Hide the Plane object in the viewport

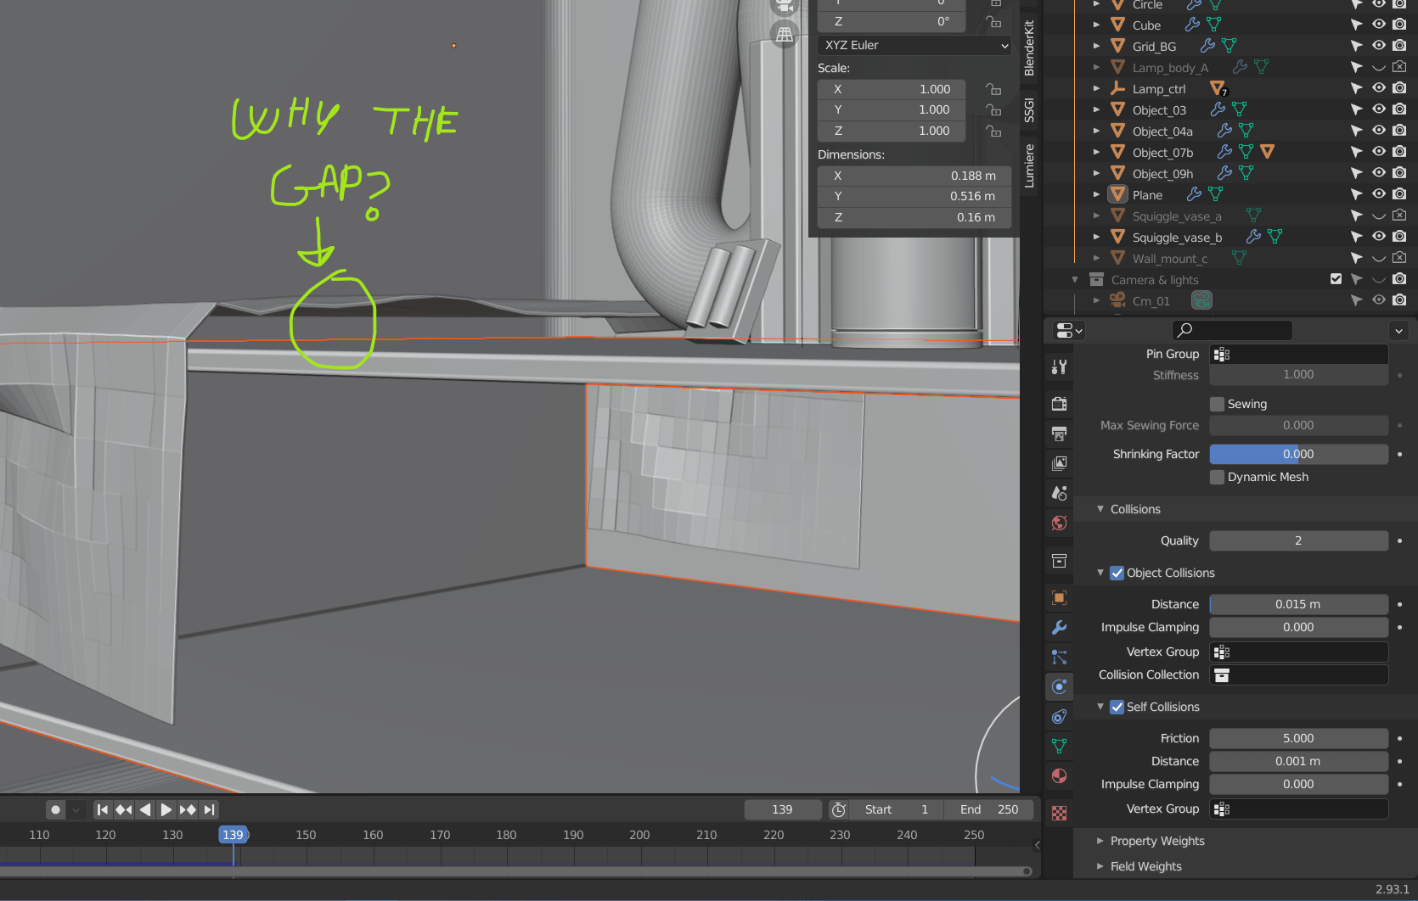tap(1378, 193)
